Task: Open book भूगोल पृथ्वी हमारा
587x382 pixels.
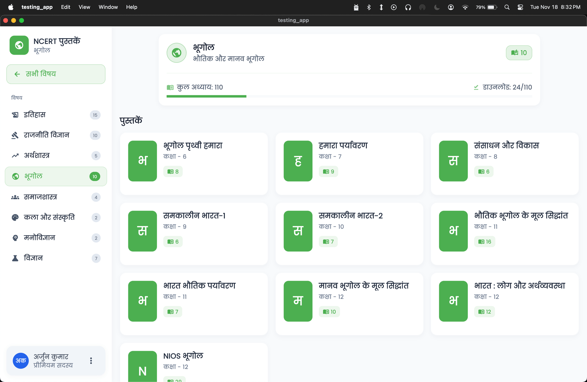Action: coord(194,164)
